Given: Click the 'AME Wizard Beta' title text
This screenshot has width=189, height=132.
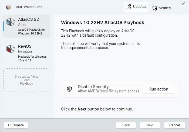Looking at the screenshot, I should click(29, 7).
